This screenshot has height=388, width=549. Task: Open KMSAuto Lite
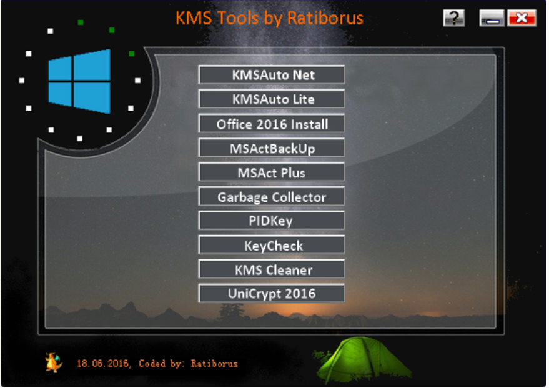pyautogui.click(x=272, y=99)
